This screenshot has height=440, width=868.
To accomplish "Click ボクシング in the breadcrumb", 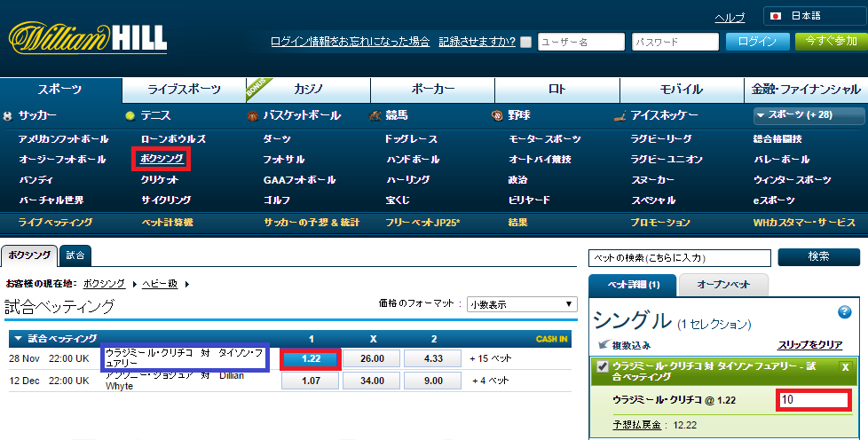I will click(x=104, y=283).
